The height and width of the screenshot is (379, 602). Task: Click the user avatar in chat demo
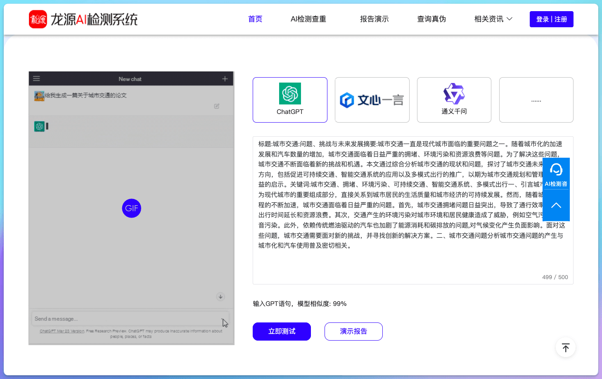39,96
